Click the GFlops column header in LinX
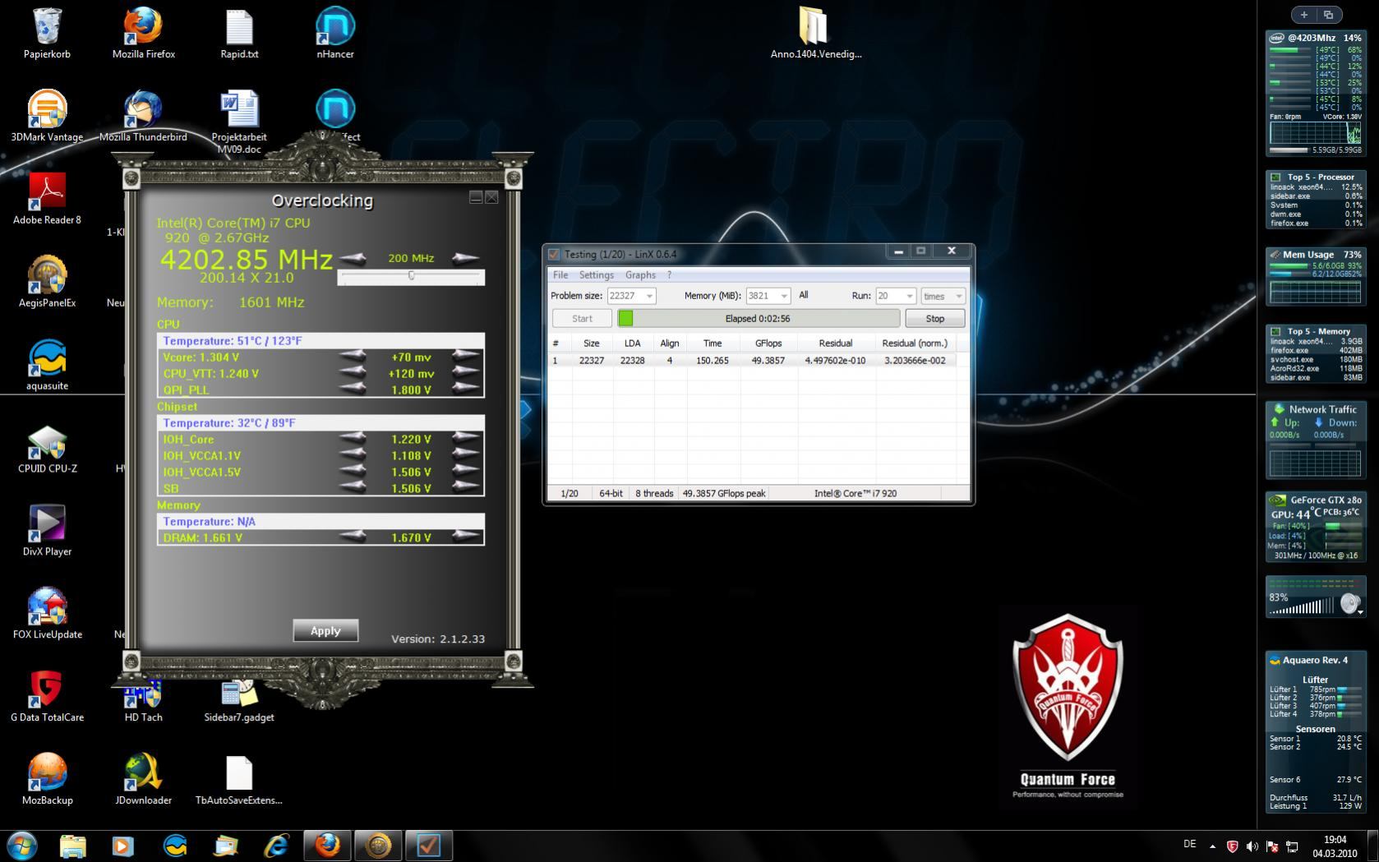This screenshot has height=862, width=1379. point(768,343)
